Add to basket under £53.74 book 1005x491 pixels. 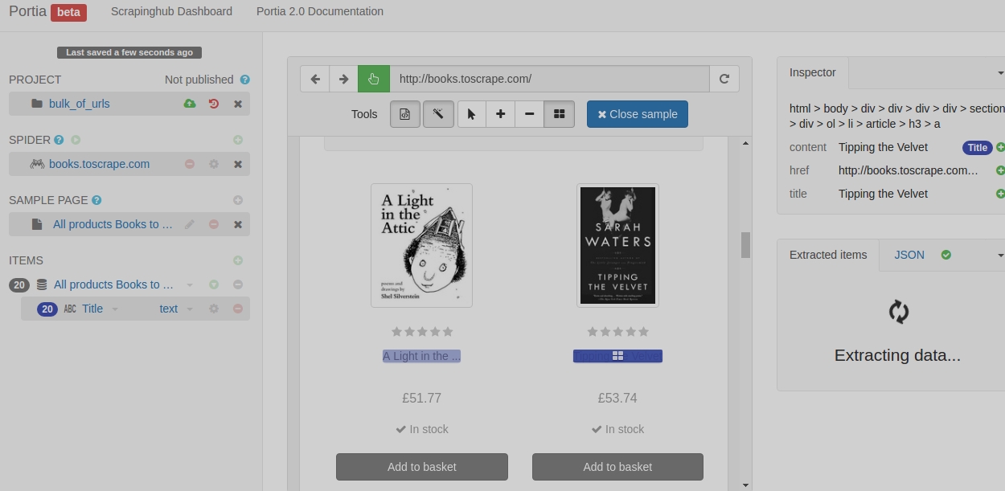tap(617, 467)
